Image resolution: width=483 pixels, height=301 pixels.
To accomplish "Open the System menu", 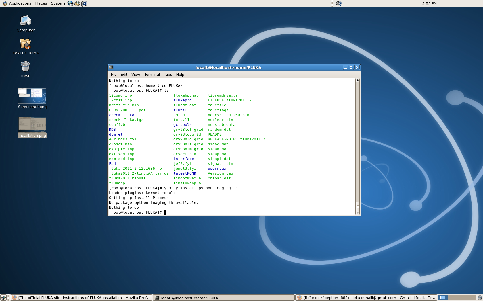I will pos(58,3).
